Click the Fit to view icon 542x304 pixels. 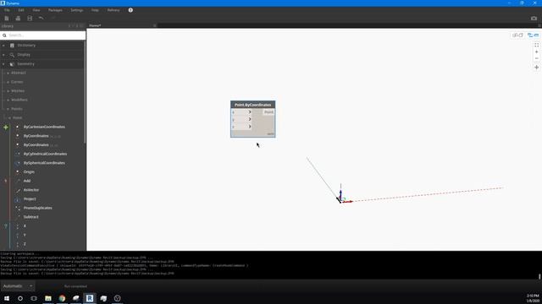[536, 45]
